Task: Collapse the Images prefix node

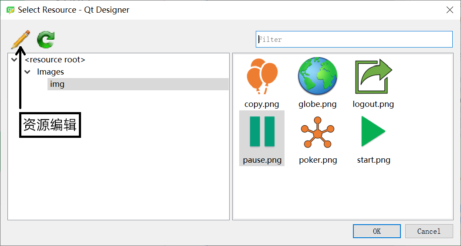Action: [x=27, y=72]
